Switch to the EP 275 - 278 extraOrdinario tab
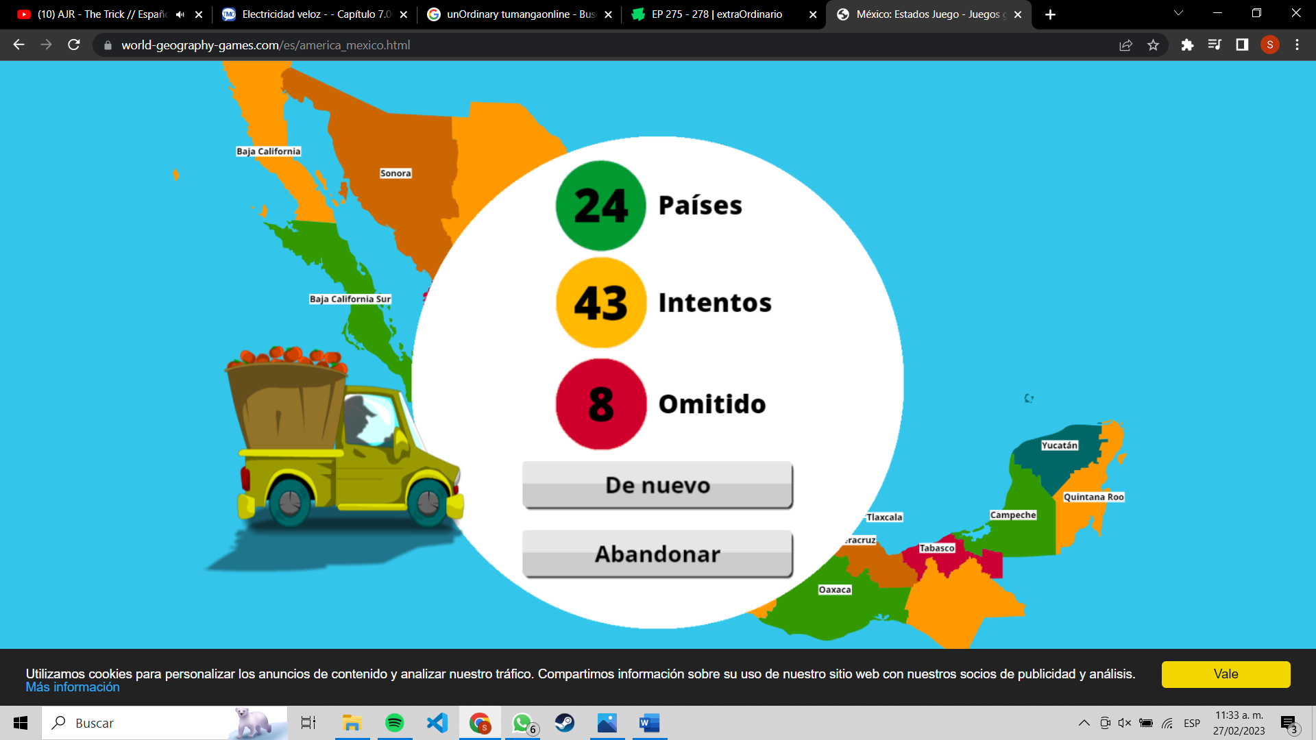Image resolution: width=1316 pixels, height=740 pixels. point(716,14)
